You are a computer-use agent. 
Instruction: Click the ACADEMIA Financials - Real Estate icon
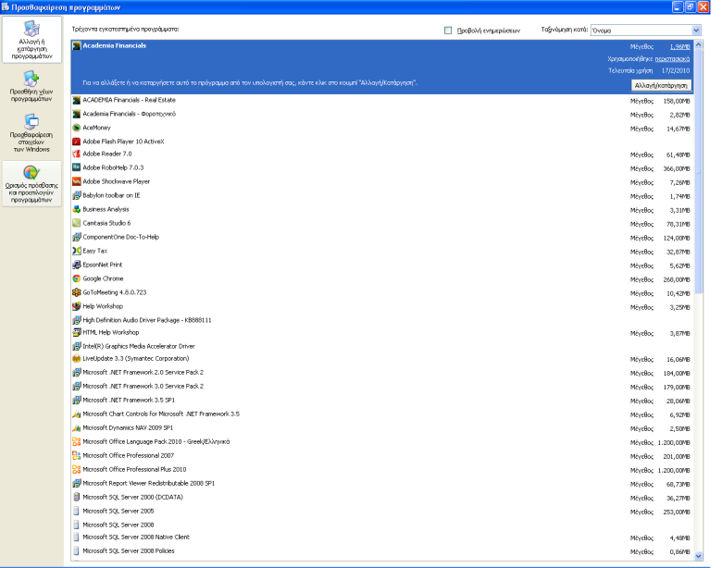(x=77, y=100)
